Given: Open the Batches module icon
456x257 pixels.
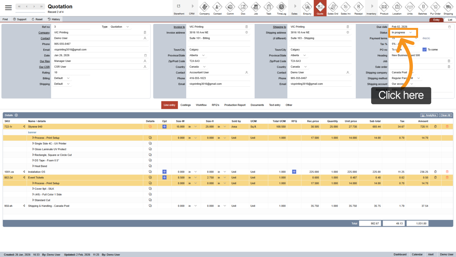Looking at the screenshot, I should 423,8.
